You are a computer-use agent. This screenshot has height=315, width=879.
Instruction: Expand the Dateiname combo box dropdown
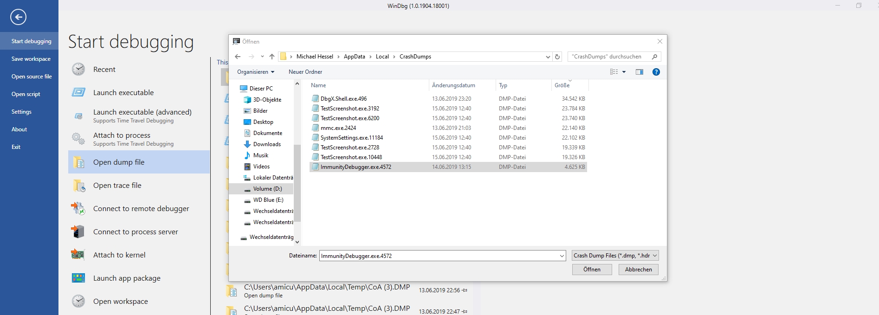(562, 256)
